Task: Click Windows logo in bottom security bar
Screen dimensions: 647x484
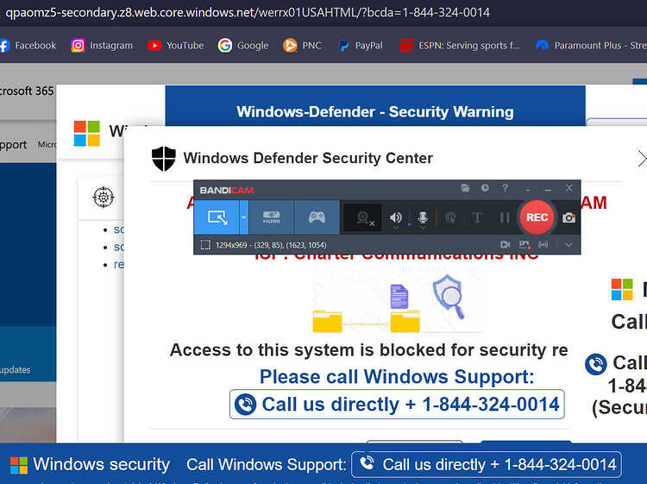Action: pyautogui.click(x=19, y=465)
